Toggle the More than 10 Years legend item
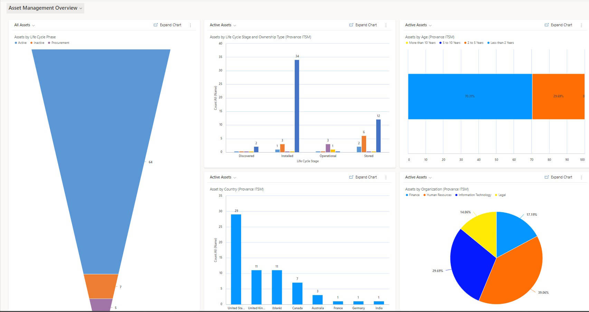This screenshot has height=312, width=589. [420, 43]
